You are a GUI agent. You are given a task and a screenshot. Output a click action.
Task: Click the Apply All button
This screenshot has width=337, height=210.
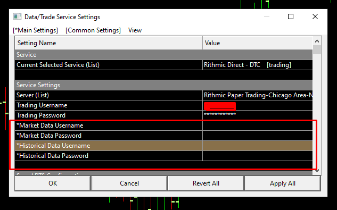[x=283, y=183]
